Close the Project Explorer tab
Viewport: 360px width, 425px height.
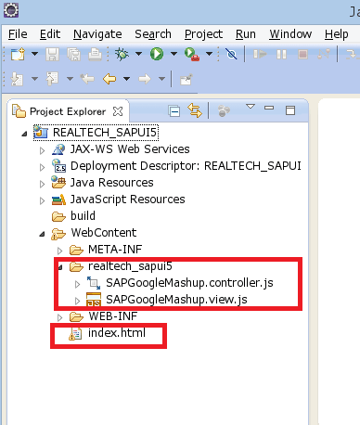[x=118, y=111]
